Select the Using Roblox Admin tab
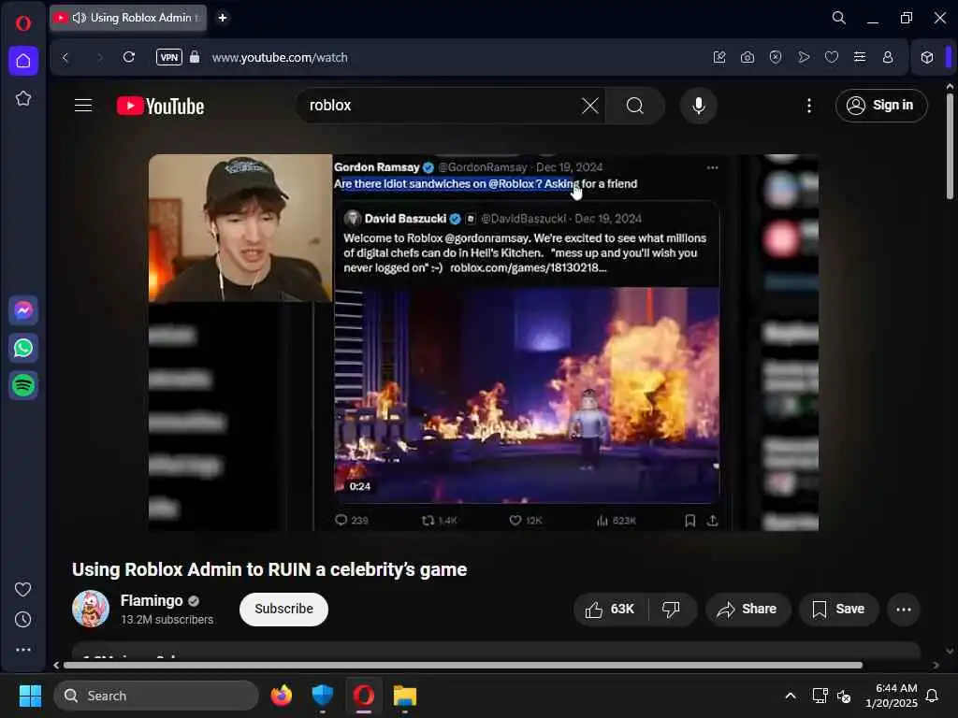The width and height of the screenshot is (958, 718). pyautogui.click(x=127, y=18)
